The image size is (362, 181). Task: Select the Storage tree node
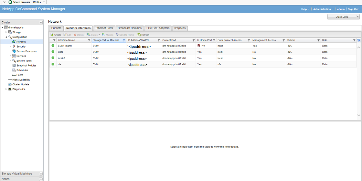point(16,32)
